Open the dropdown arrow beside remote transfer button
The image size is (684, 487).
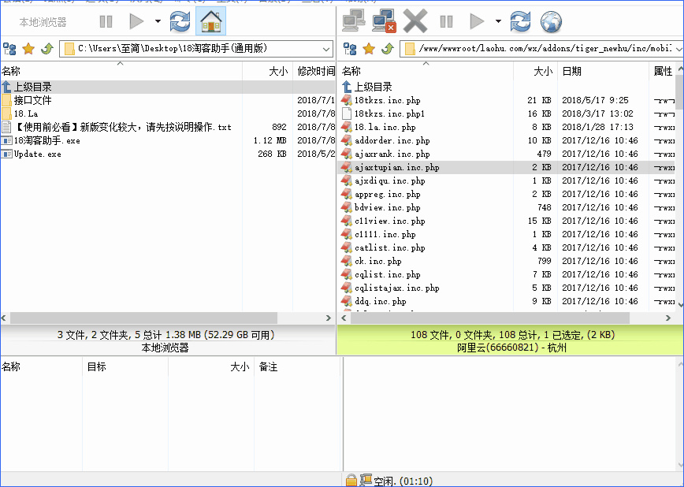[x=497, y=21]
